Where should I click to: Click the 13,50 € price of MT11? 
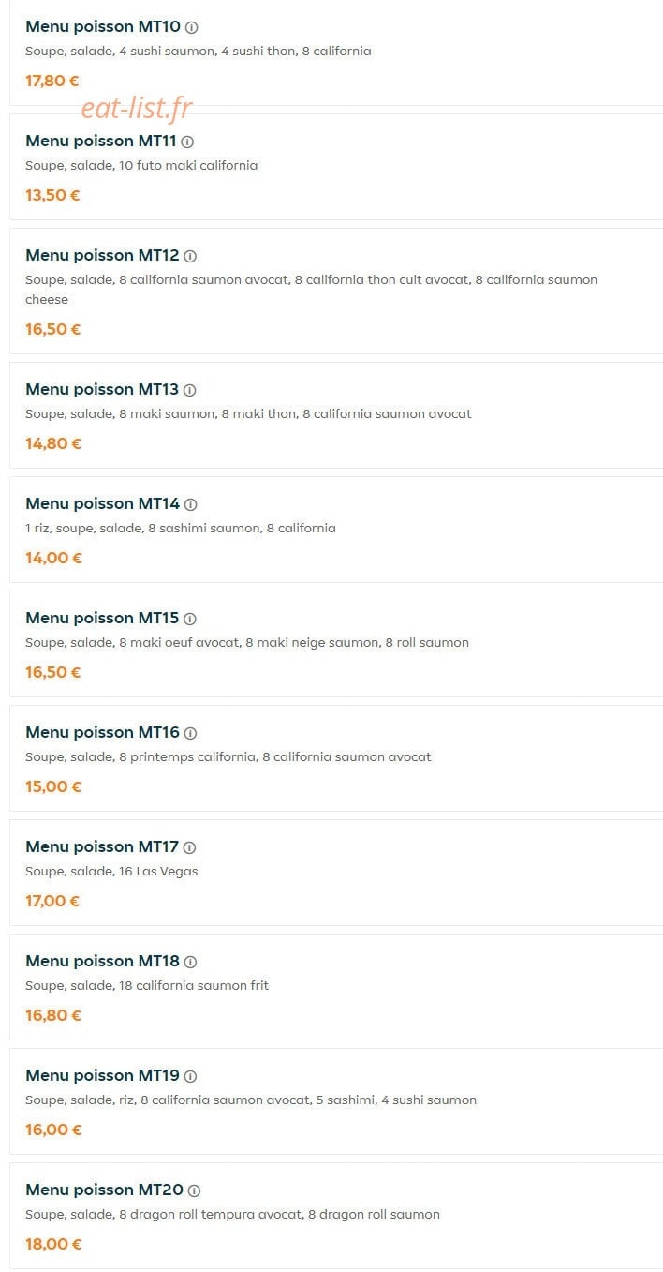pyautogui.click(x=52, y=195)
